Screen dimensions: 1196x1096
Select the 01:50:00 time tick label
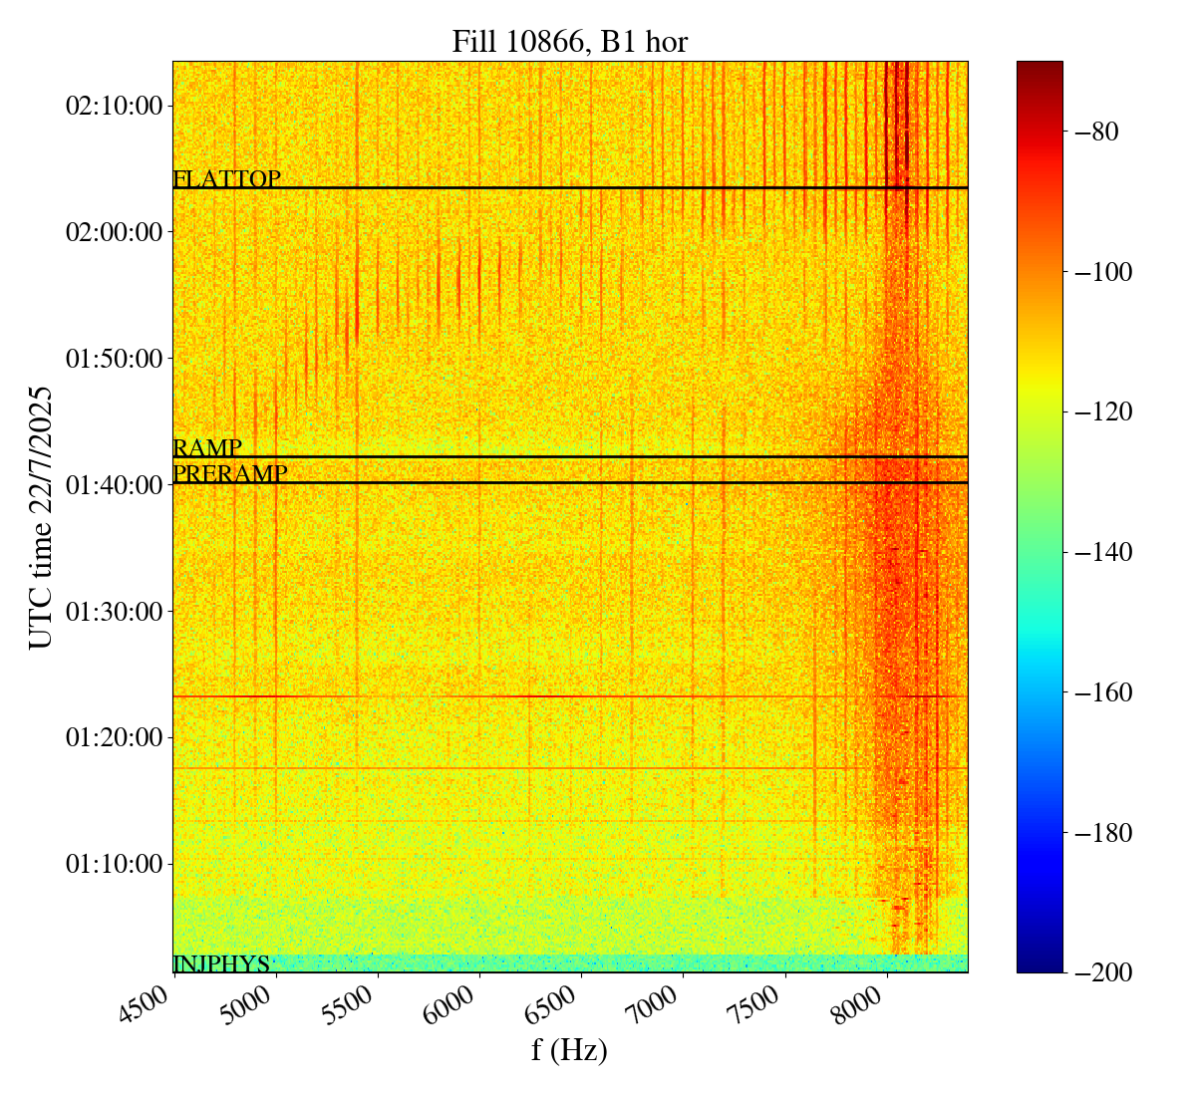click(114, 359)
